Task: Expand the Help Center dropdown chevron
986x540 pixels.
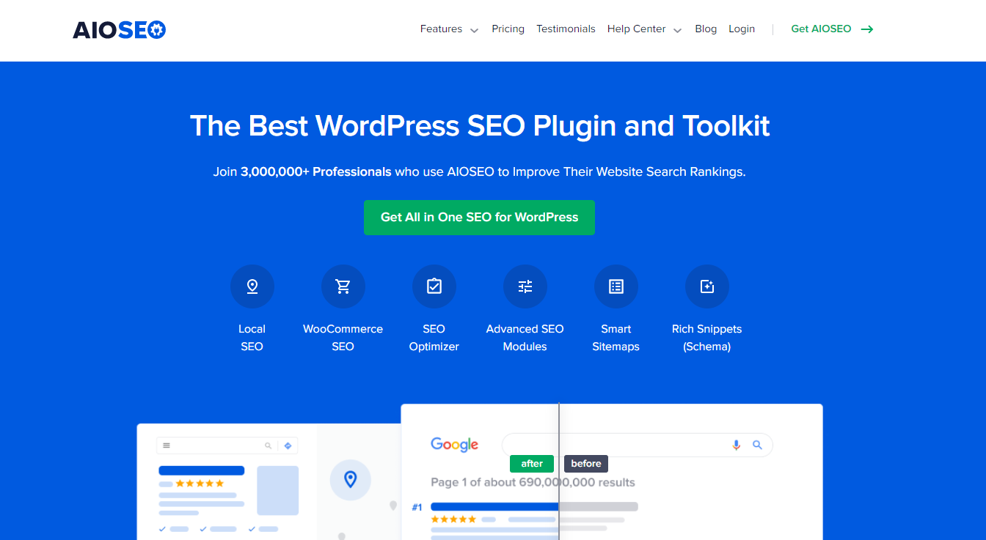Action: click(678, 30)
